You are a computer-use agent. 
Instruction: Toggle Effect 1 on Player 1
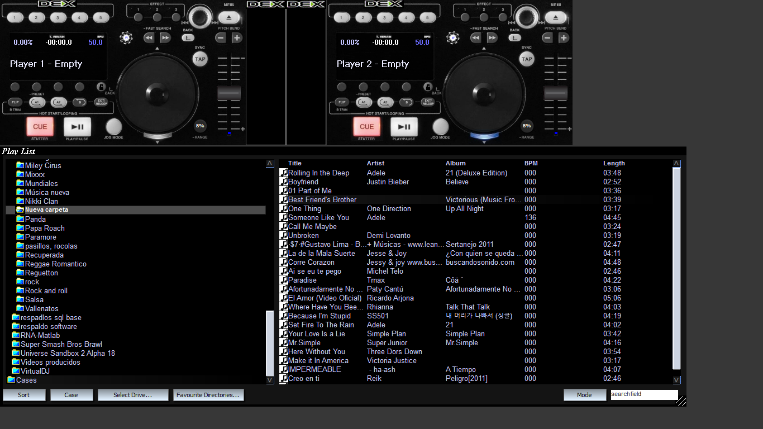(139, 17)
